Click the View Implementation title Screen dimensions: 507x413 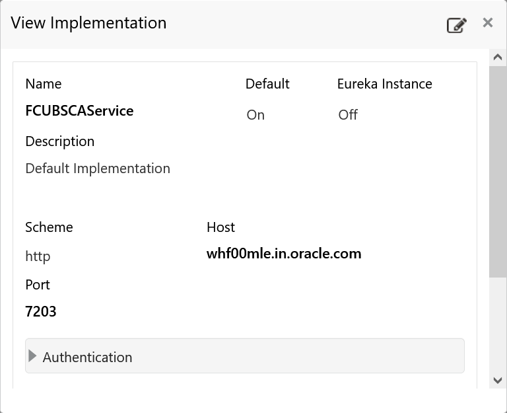[x=88, y=23]
